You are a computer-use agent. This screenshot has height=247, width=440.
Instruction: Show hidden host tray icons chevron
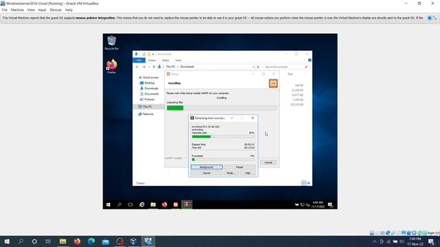pyautogui.click(x=374, y=242)
